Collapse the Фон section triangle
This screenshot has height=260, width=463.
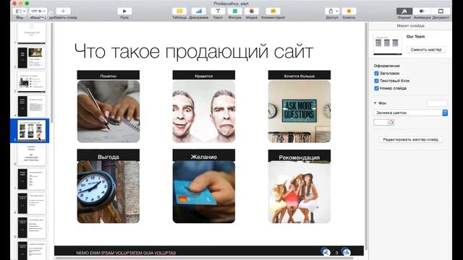tap(375, 103)
